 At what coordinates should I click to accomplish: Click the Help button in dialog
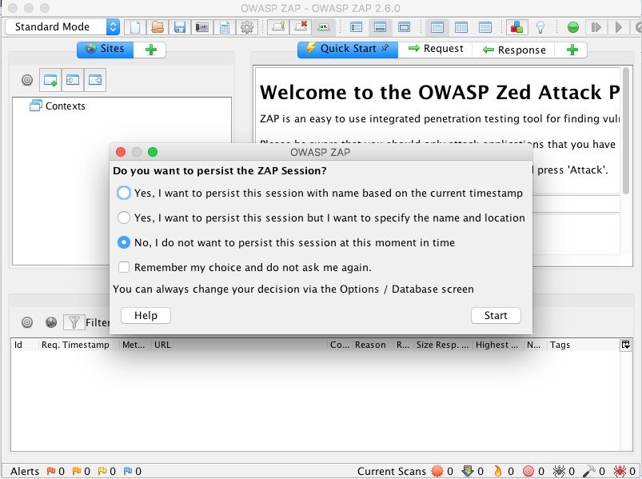pyautogui.click(x=146, y=315)
